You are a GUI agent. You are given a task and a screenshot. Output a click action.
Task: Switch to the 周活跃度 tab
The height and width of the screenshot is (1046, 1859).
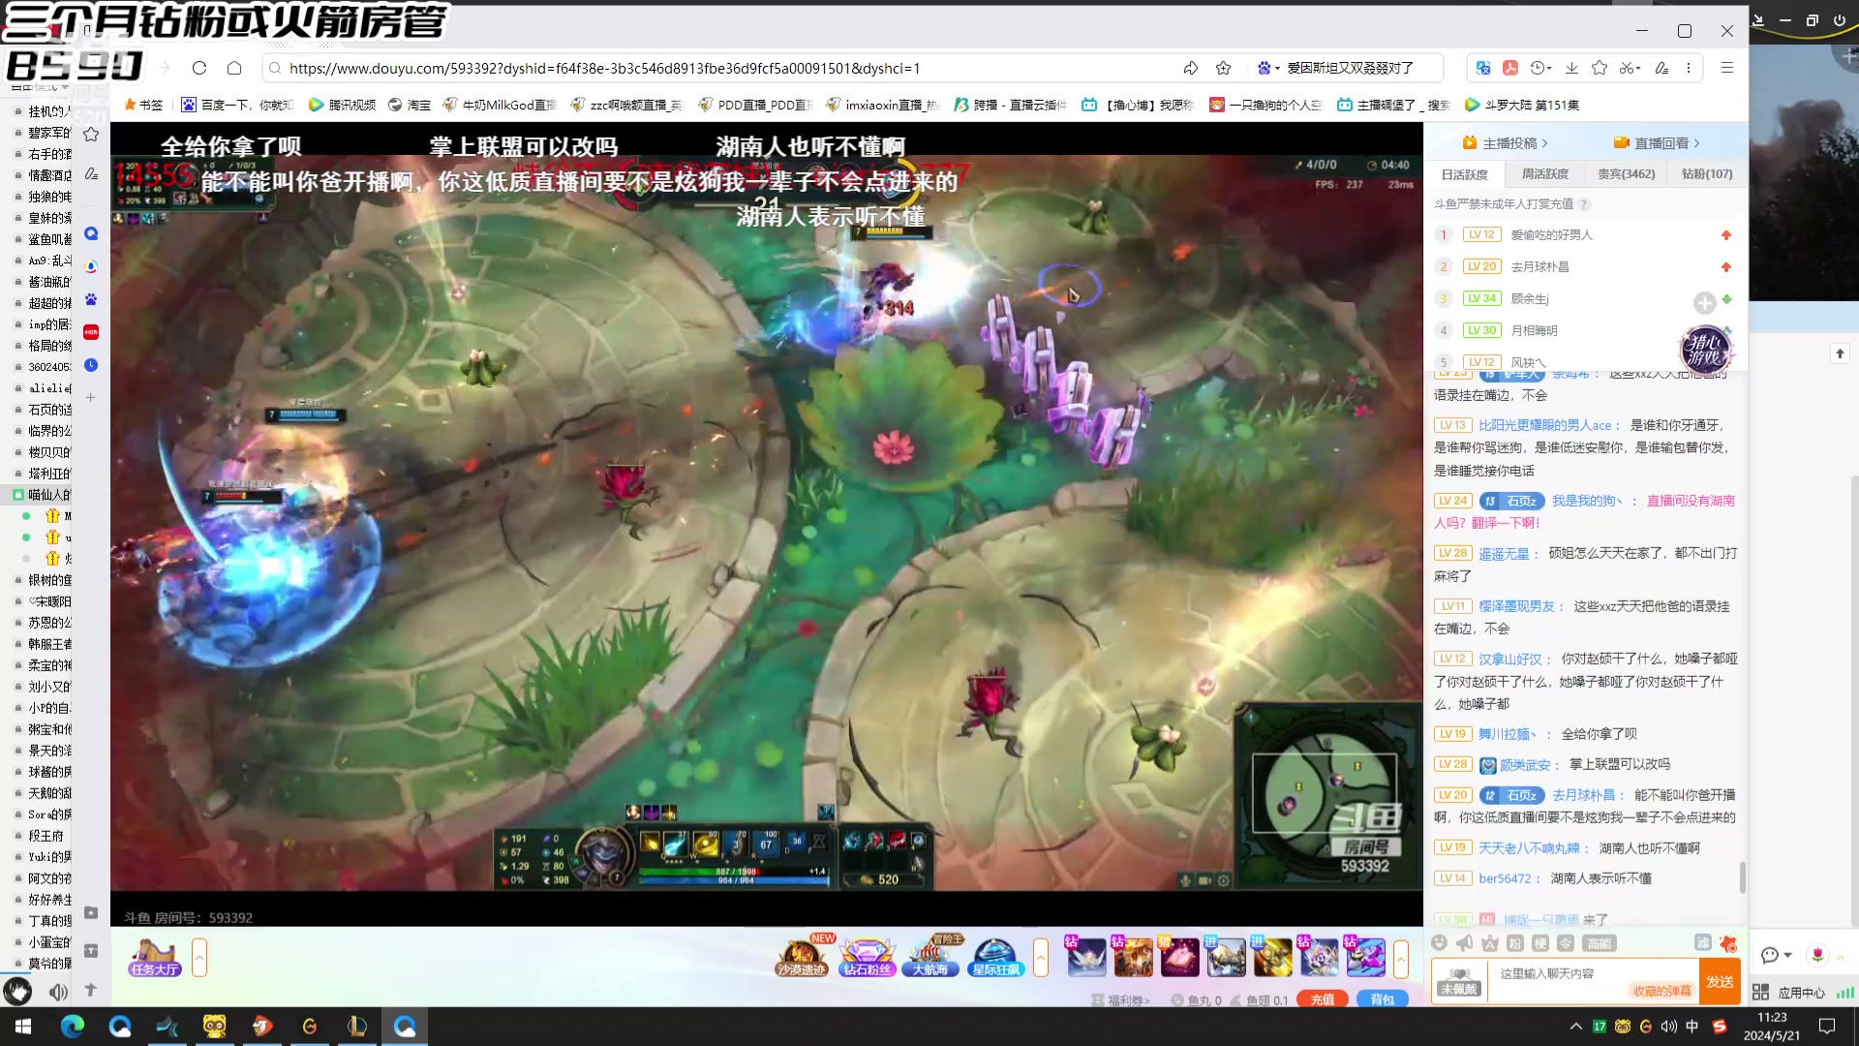click(1544, 174)
